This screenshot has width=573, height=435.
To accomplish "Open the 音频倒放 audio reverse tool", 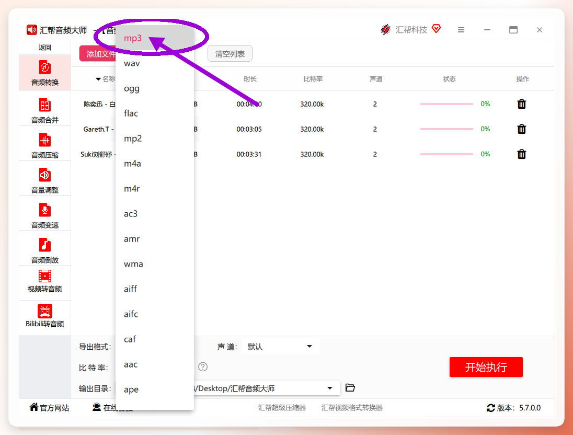I will (44, 251).
